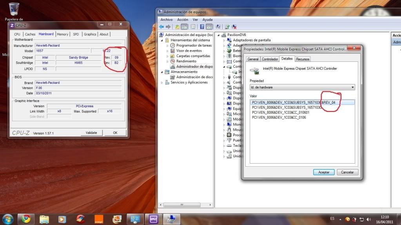Select hardware ID ending in CC_0106

click(x=279, y=117)
